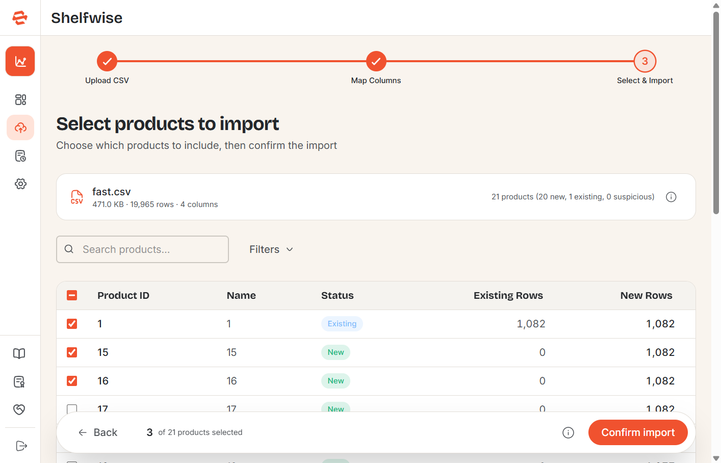Uncheck the checkbox for product 15
The image size is (721, 463).
[72, 352]
